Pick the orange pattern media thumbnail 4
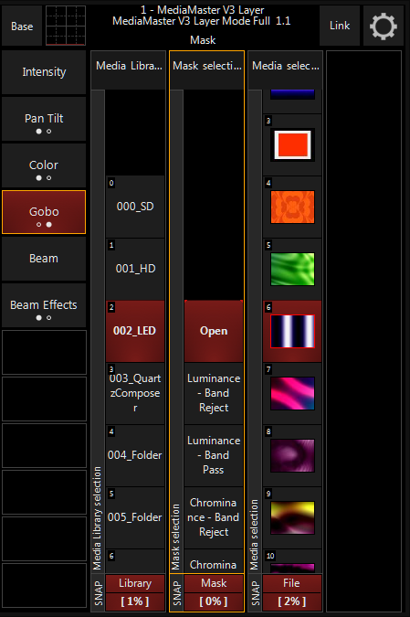410x617 pixels. 292,207
